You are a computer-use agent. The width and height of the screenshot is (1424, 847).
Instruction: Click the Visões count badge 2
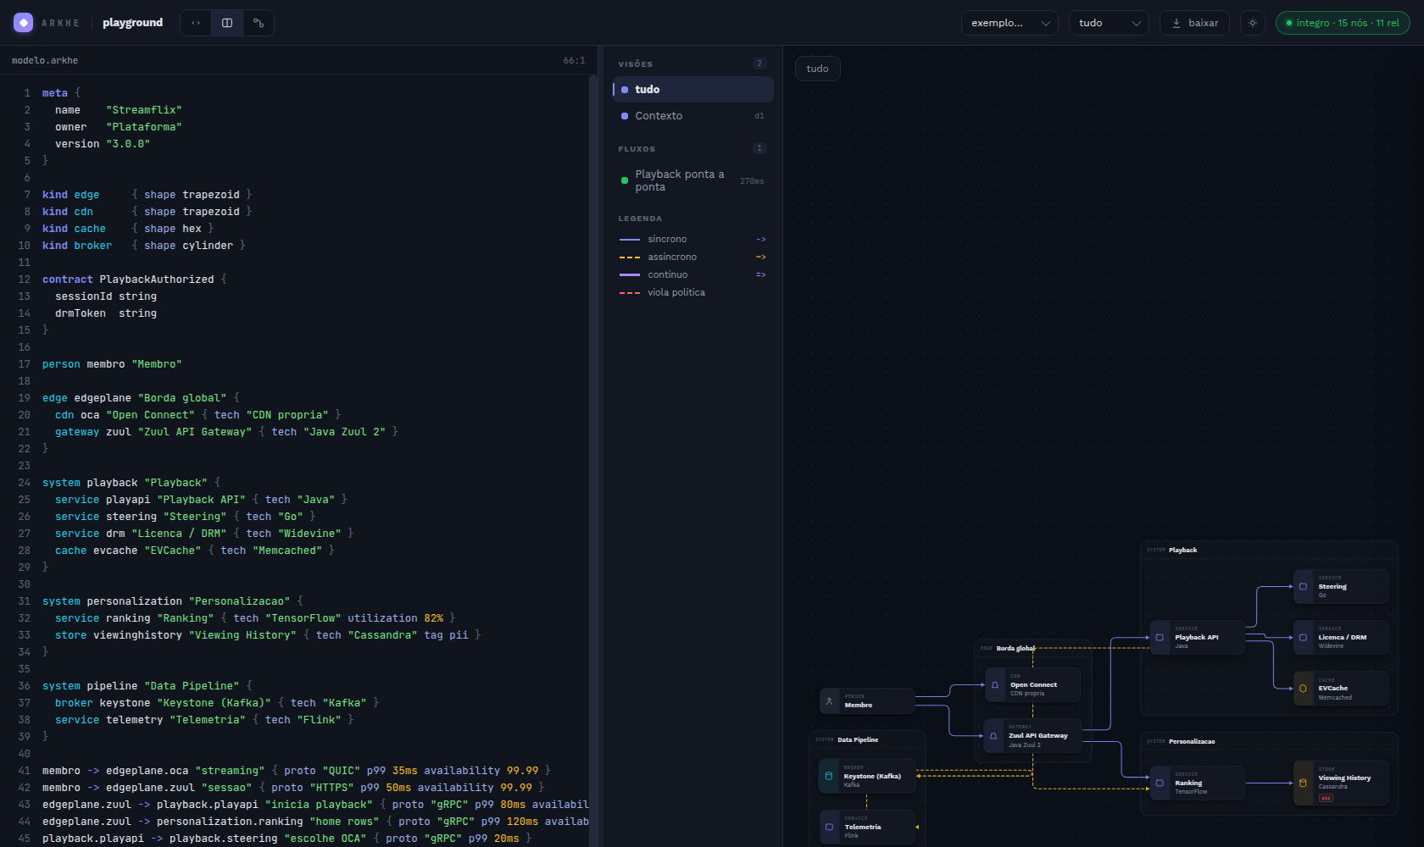point(759,64)
